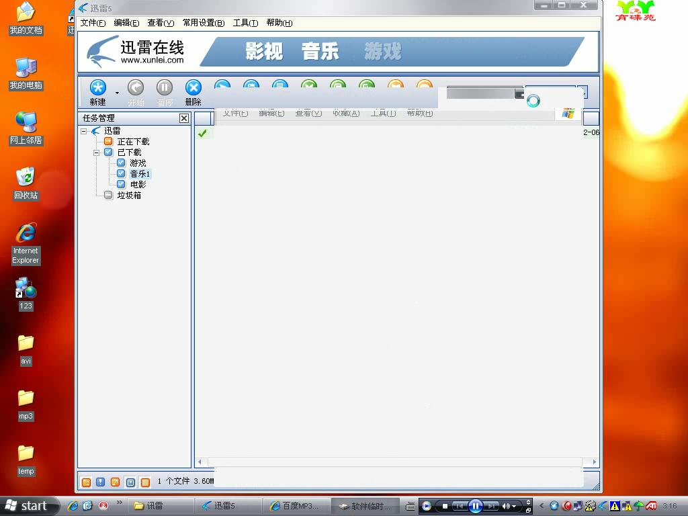Click the blue square status bar icon
The height and width of the screenshot is (516, 688).
(x=130, y=482)
